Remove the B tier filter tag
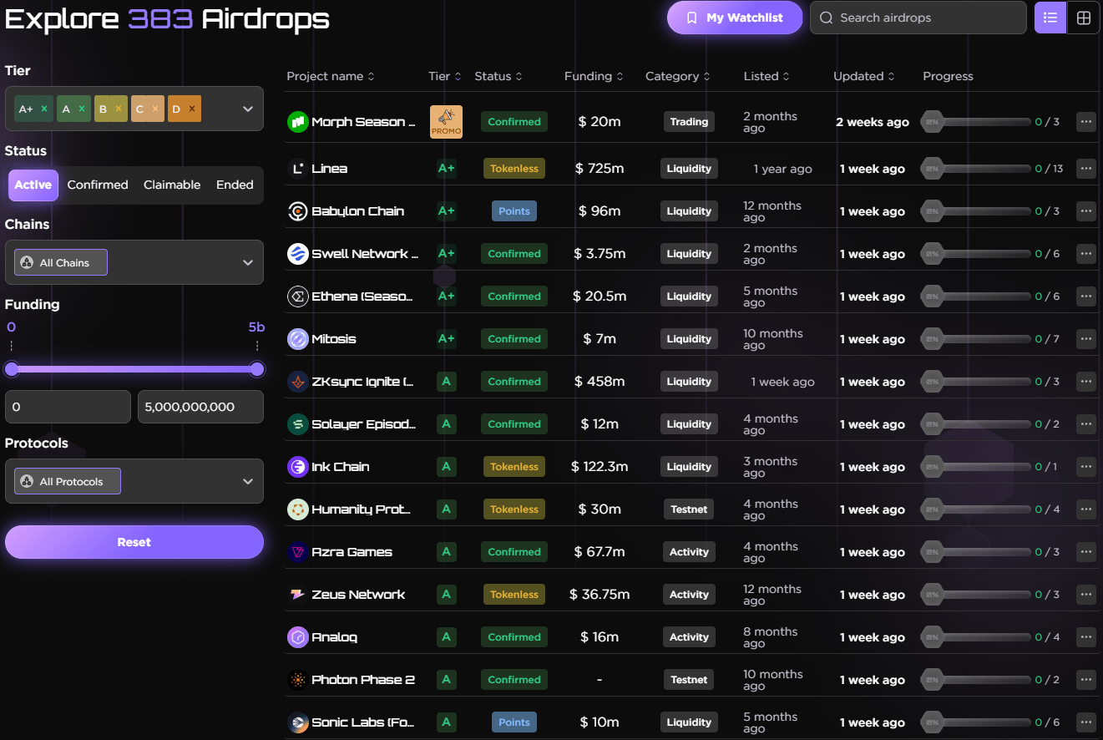Screen dimensions: 1103x740 point(119,109)
